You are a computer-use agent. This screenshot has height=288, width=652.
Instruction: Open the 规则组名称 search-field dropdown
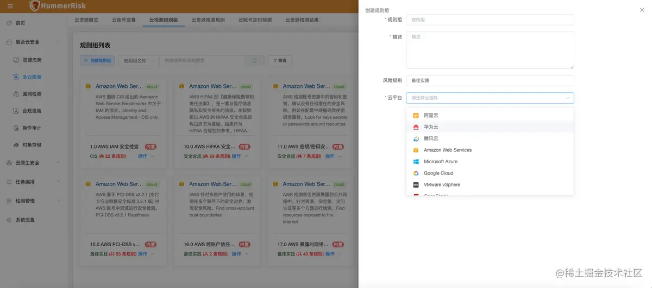click(x=139, y=61)
